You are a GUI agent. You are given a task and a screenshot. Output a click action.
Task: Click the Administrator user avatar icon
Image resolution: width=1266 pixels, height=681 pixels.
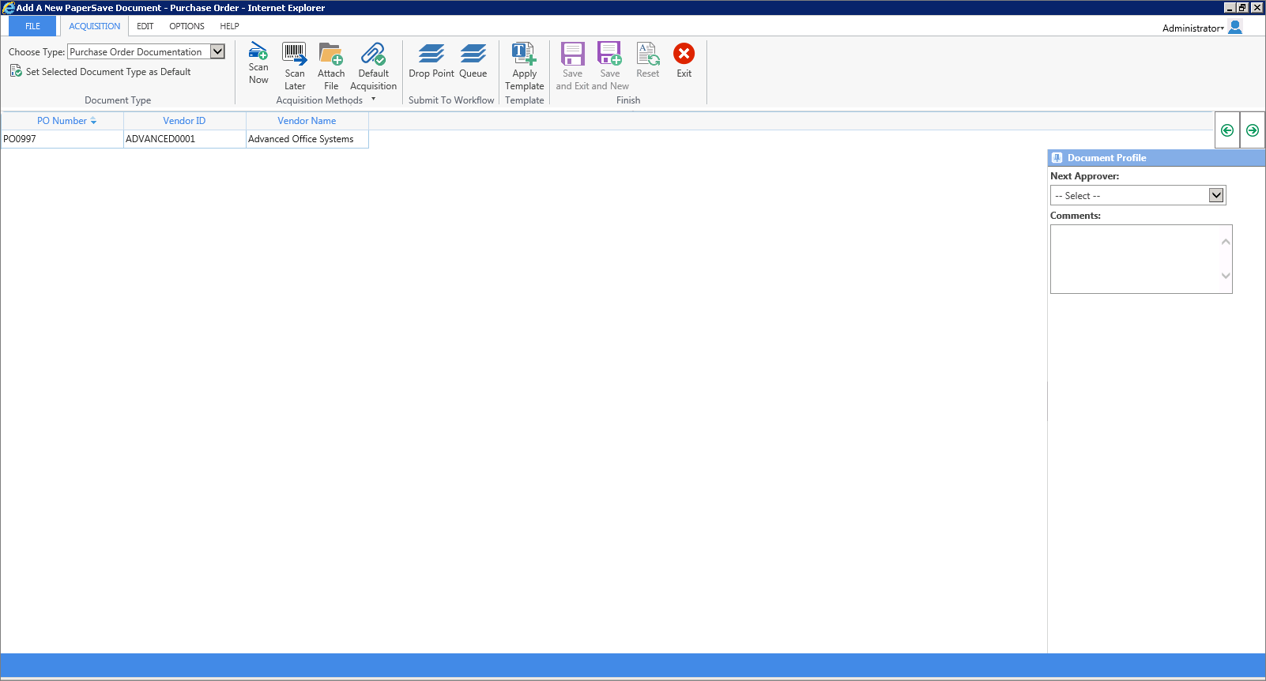coord(1236,27)
